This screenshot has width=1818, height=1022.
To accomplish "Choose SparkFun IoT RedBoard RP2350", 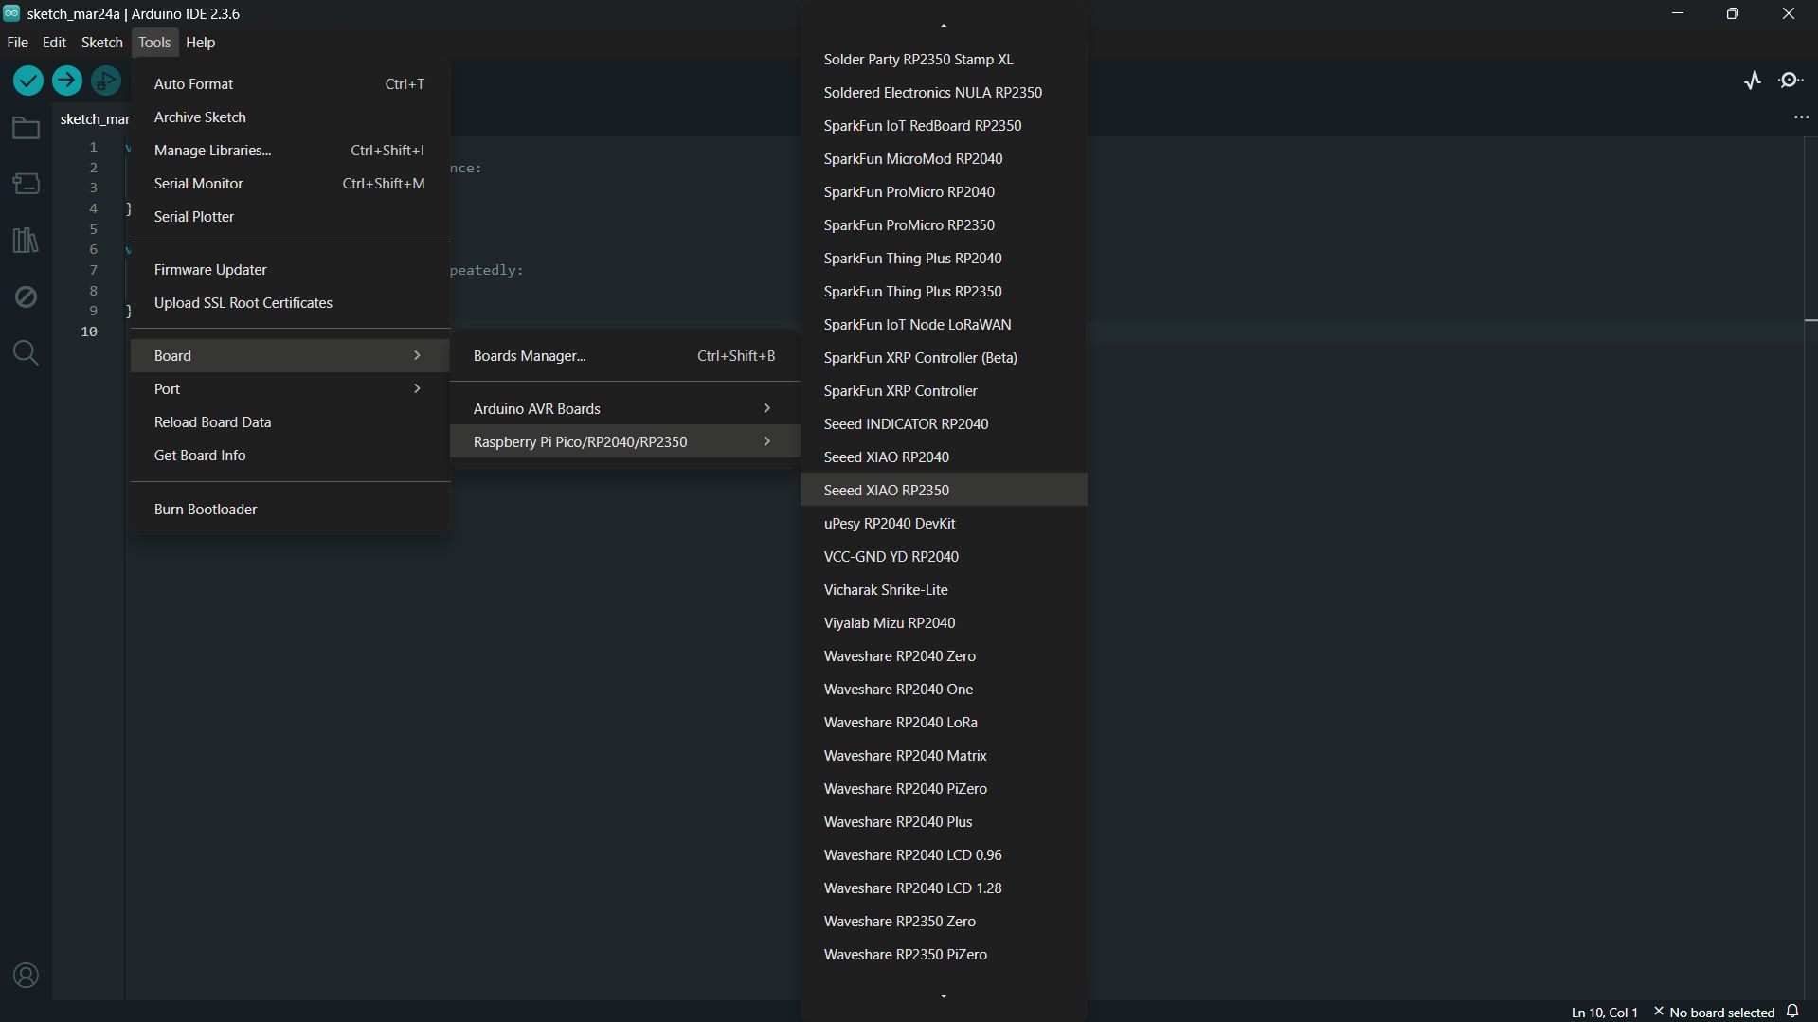I will 944,126.
